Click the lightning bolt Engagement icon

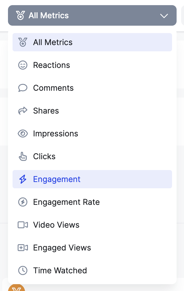(23, 179)
